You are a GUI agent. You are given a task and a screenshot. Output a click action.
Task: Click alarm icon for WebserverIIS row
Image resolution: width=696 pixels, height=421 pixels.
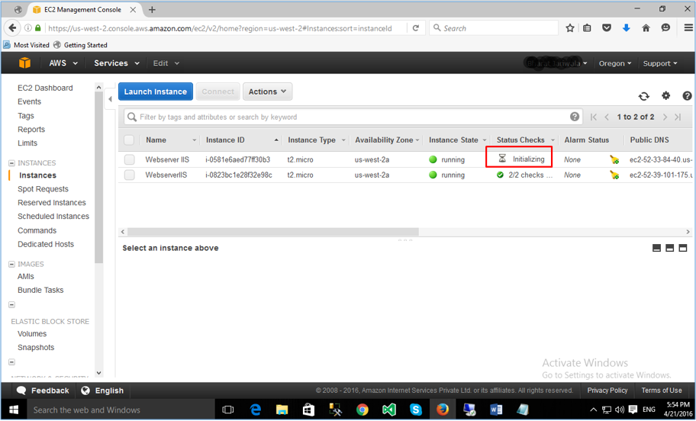coord(614,175)
